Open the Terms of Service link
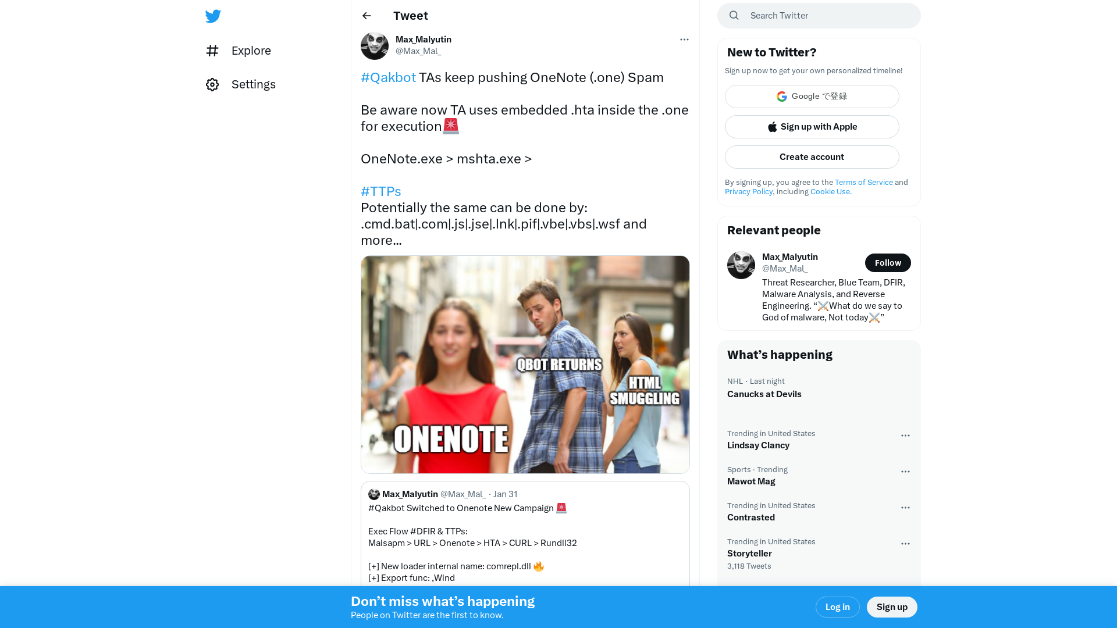This screenshot has width=1117, height=628. pyautogui.click(x=863, y=182)
